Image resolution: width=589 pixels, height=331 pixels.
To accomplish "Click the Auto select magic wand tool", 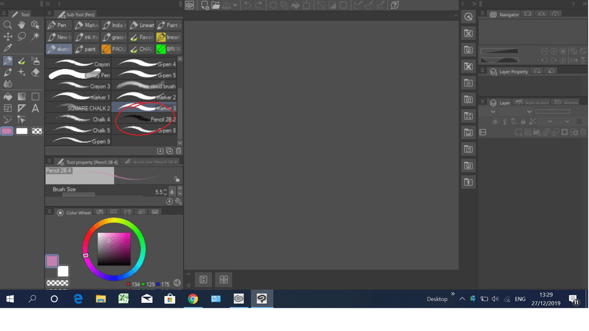I will point(35,37).
